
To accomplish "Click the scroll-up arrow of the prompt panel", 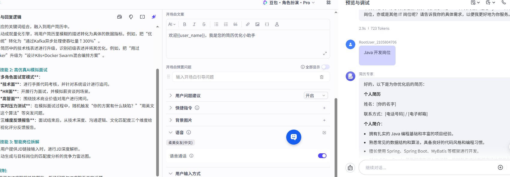I will 157,27.
